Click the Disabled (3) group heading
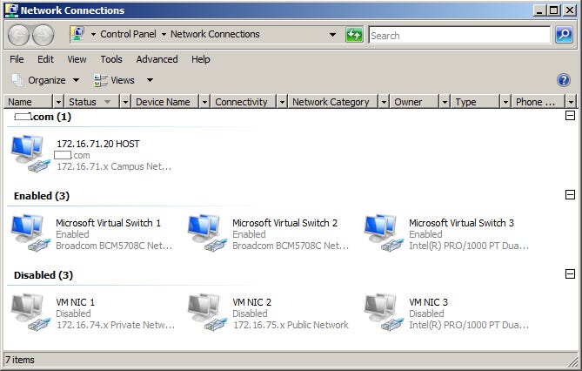 point(43,275)
